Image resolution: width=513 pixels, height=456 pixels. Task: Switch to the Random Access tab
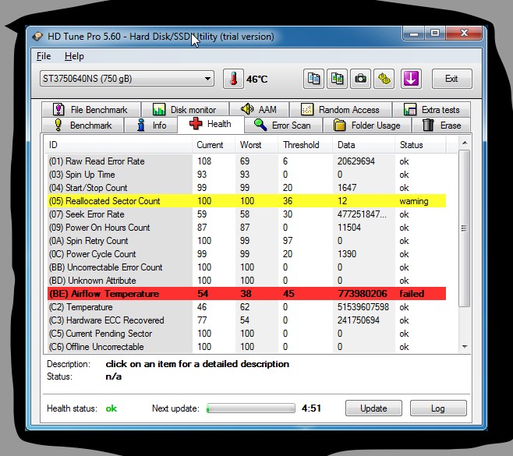coord(341,110)
